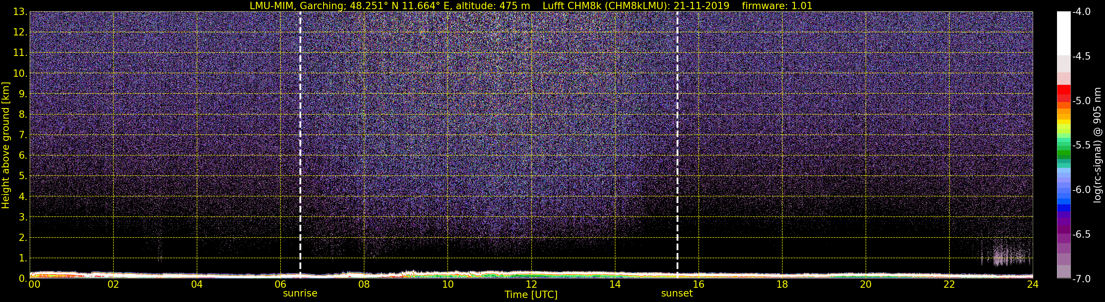This screenshot has width=1105, height=302.
Task: Select the green band in the colorbar
Action: pyautogui.click(x=1063, y=153)
